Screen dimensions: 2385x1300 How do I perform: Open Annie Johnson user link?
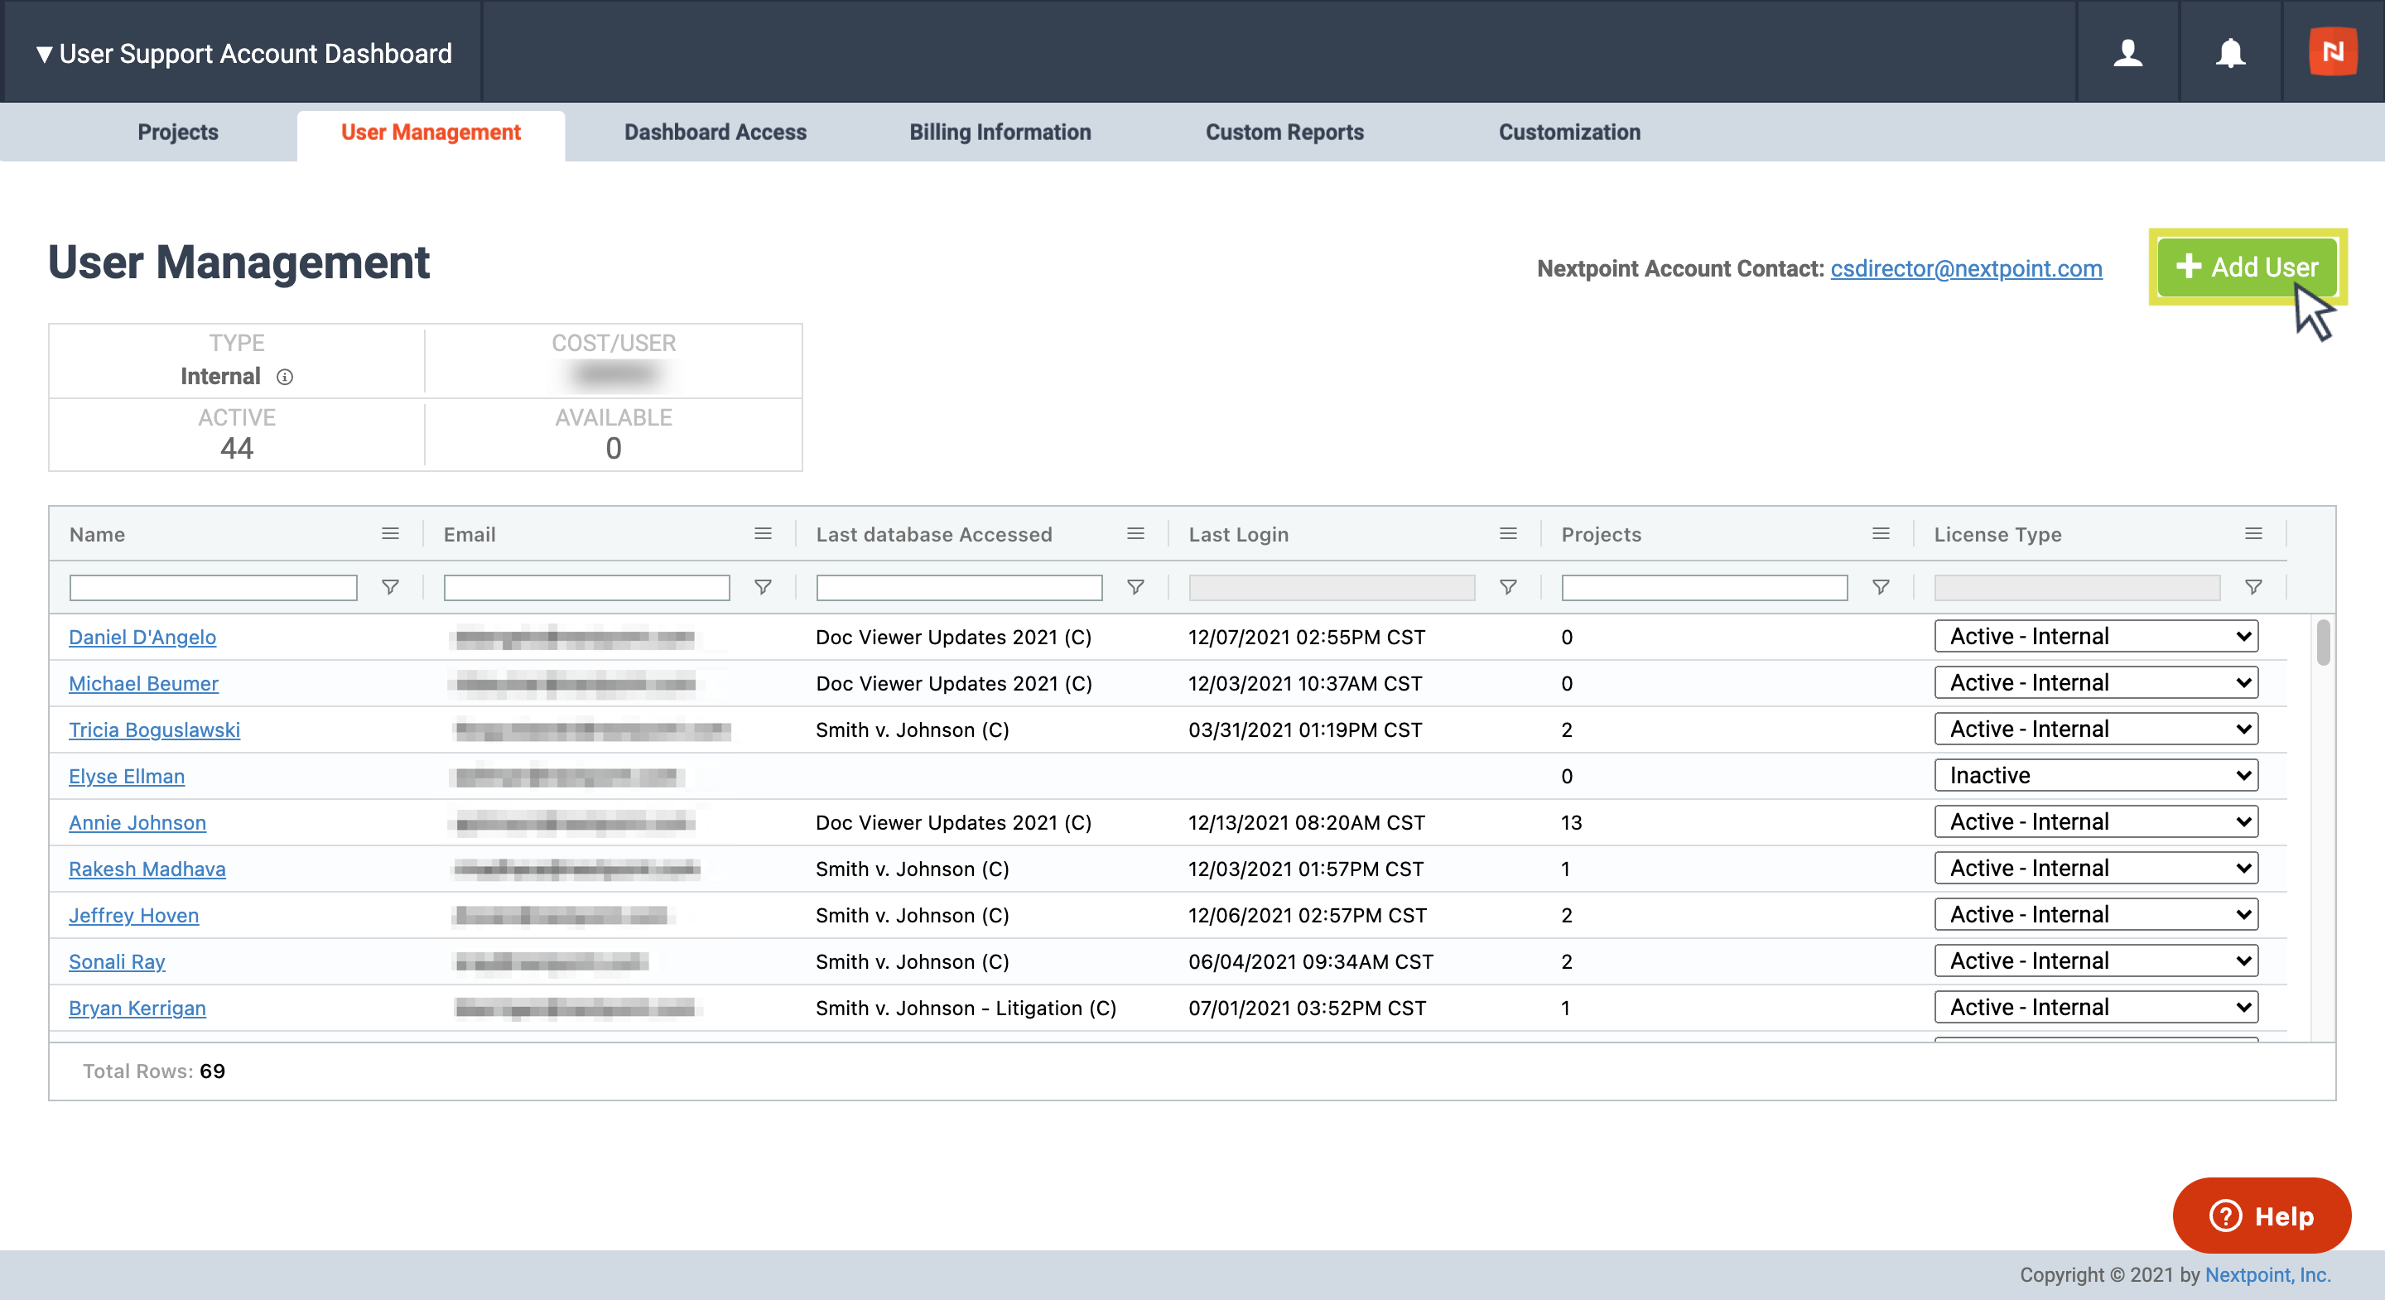(137, 822)
